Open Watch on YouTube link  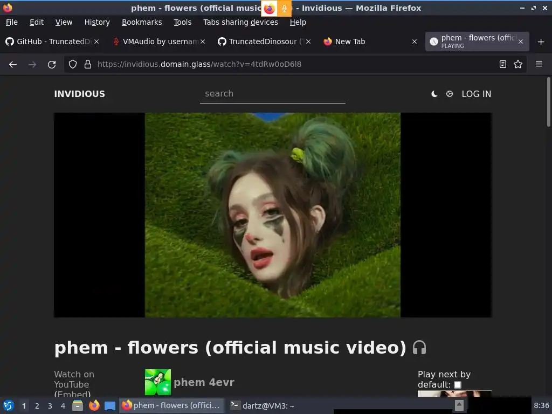(74, 379)
